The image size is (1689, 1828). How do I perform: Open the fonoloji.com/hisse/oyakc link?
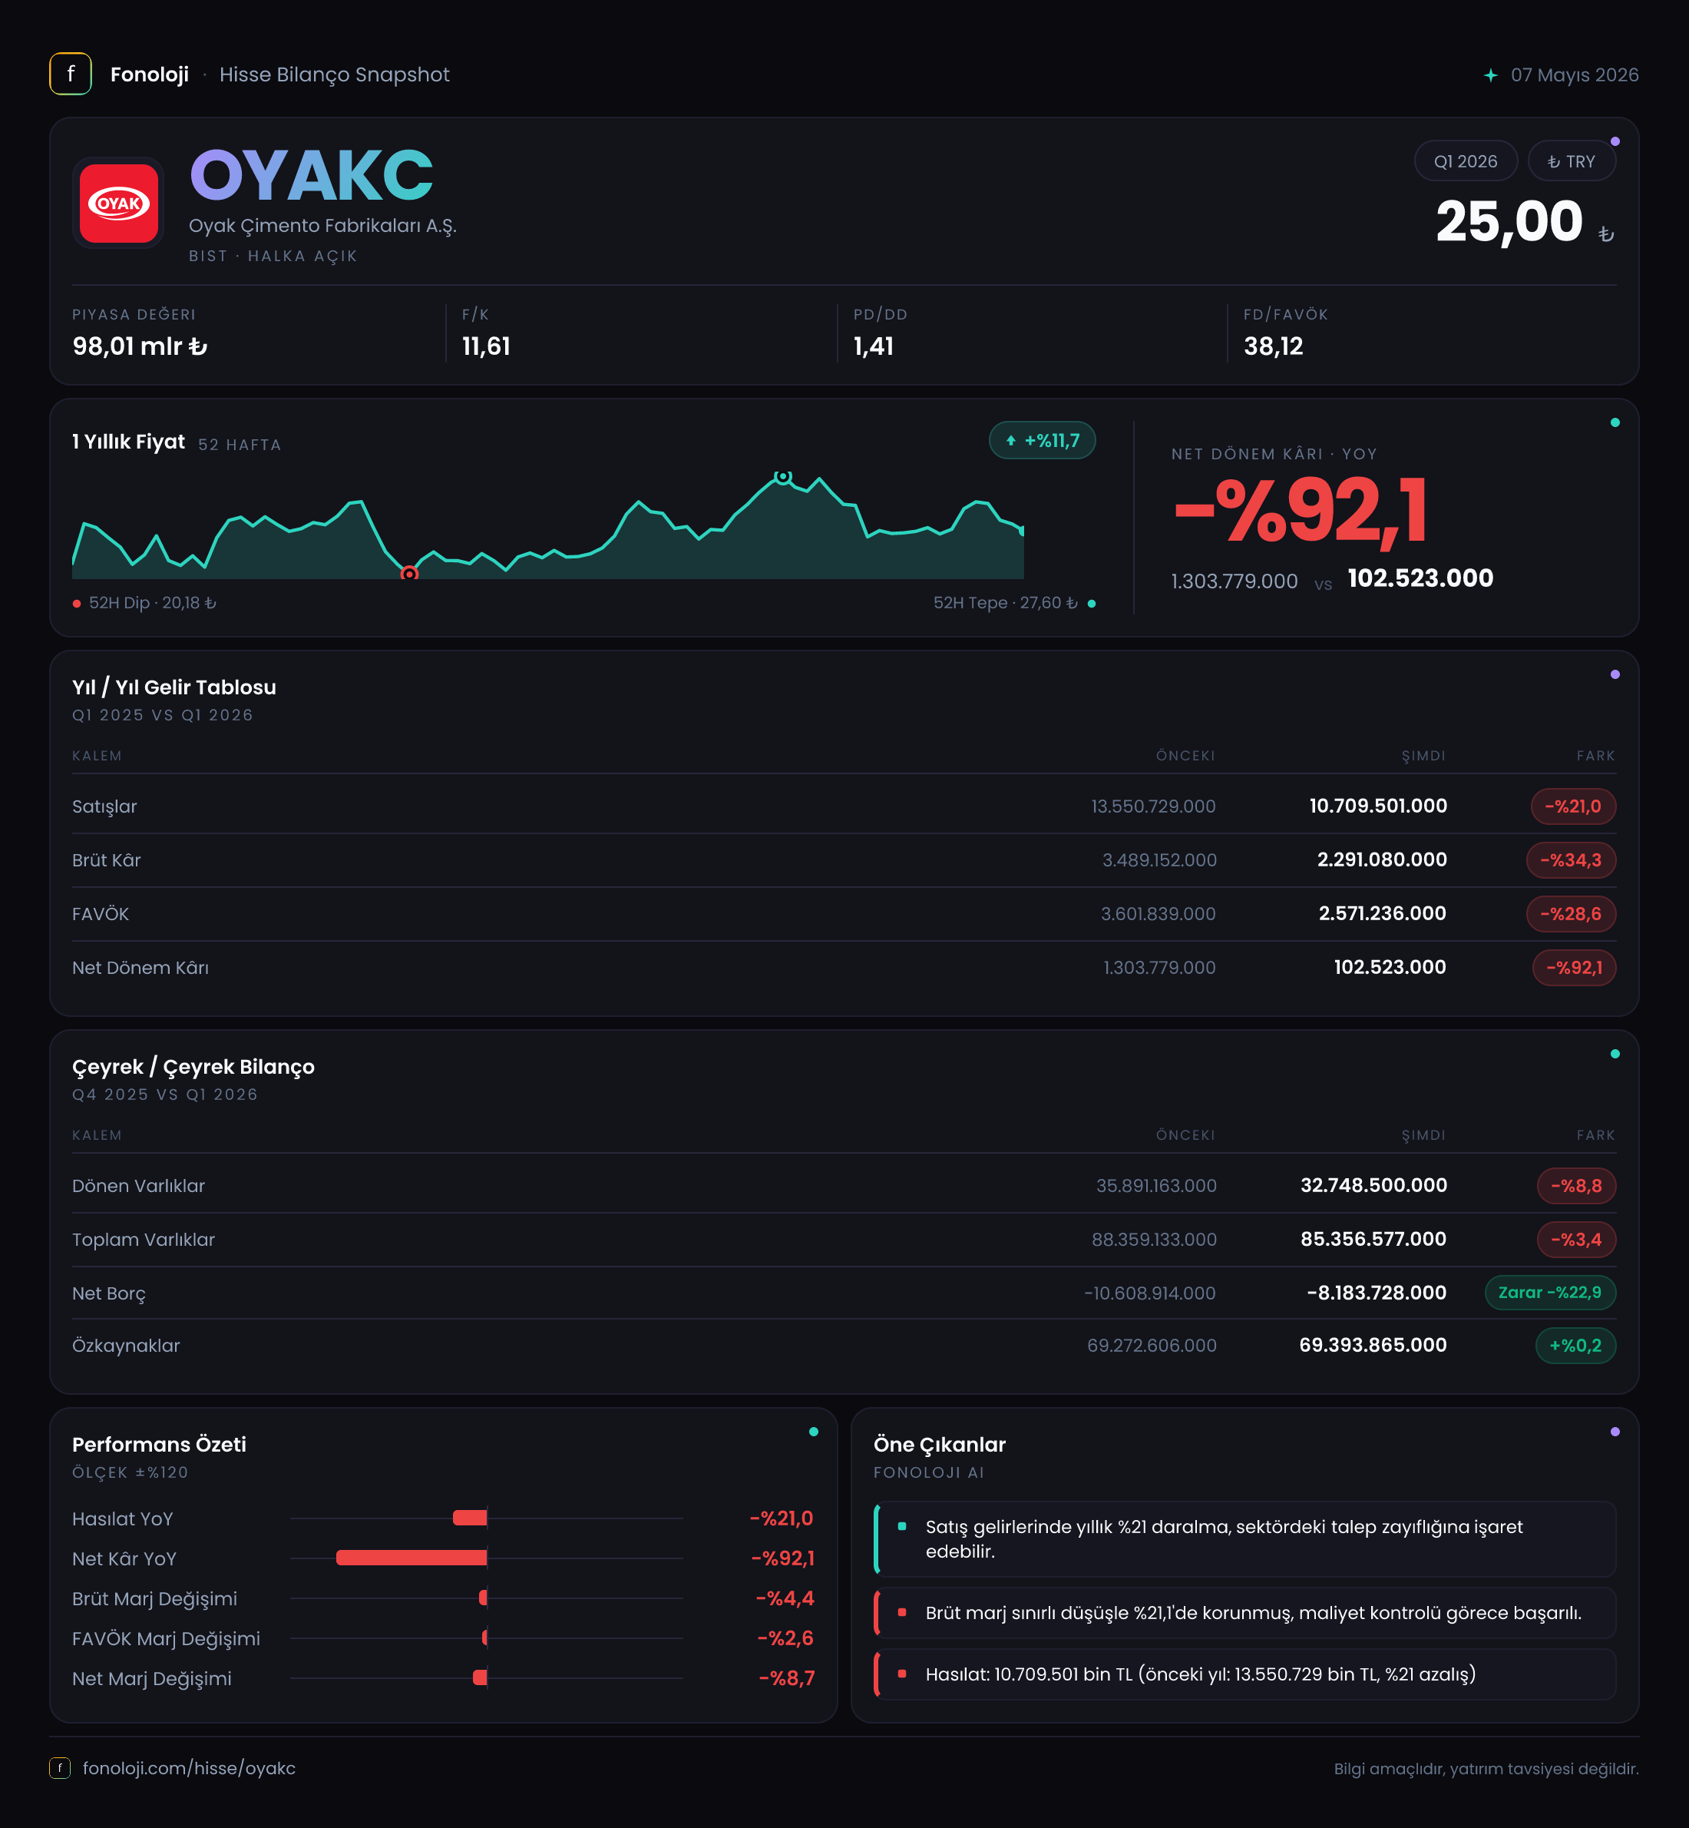pos(189,1767)
